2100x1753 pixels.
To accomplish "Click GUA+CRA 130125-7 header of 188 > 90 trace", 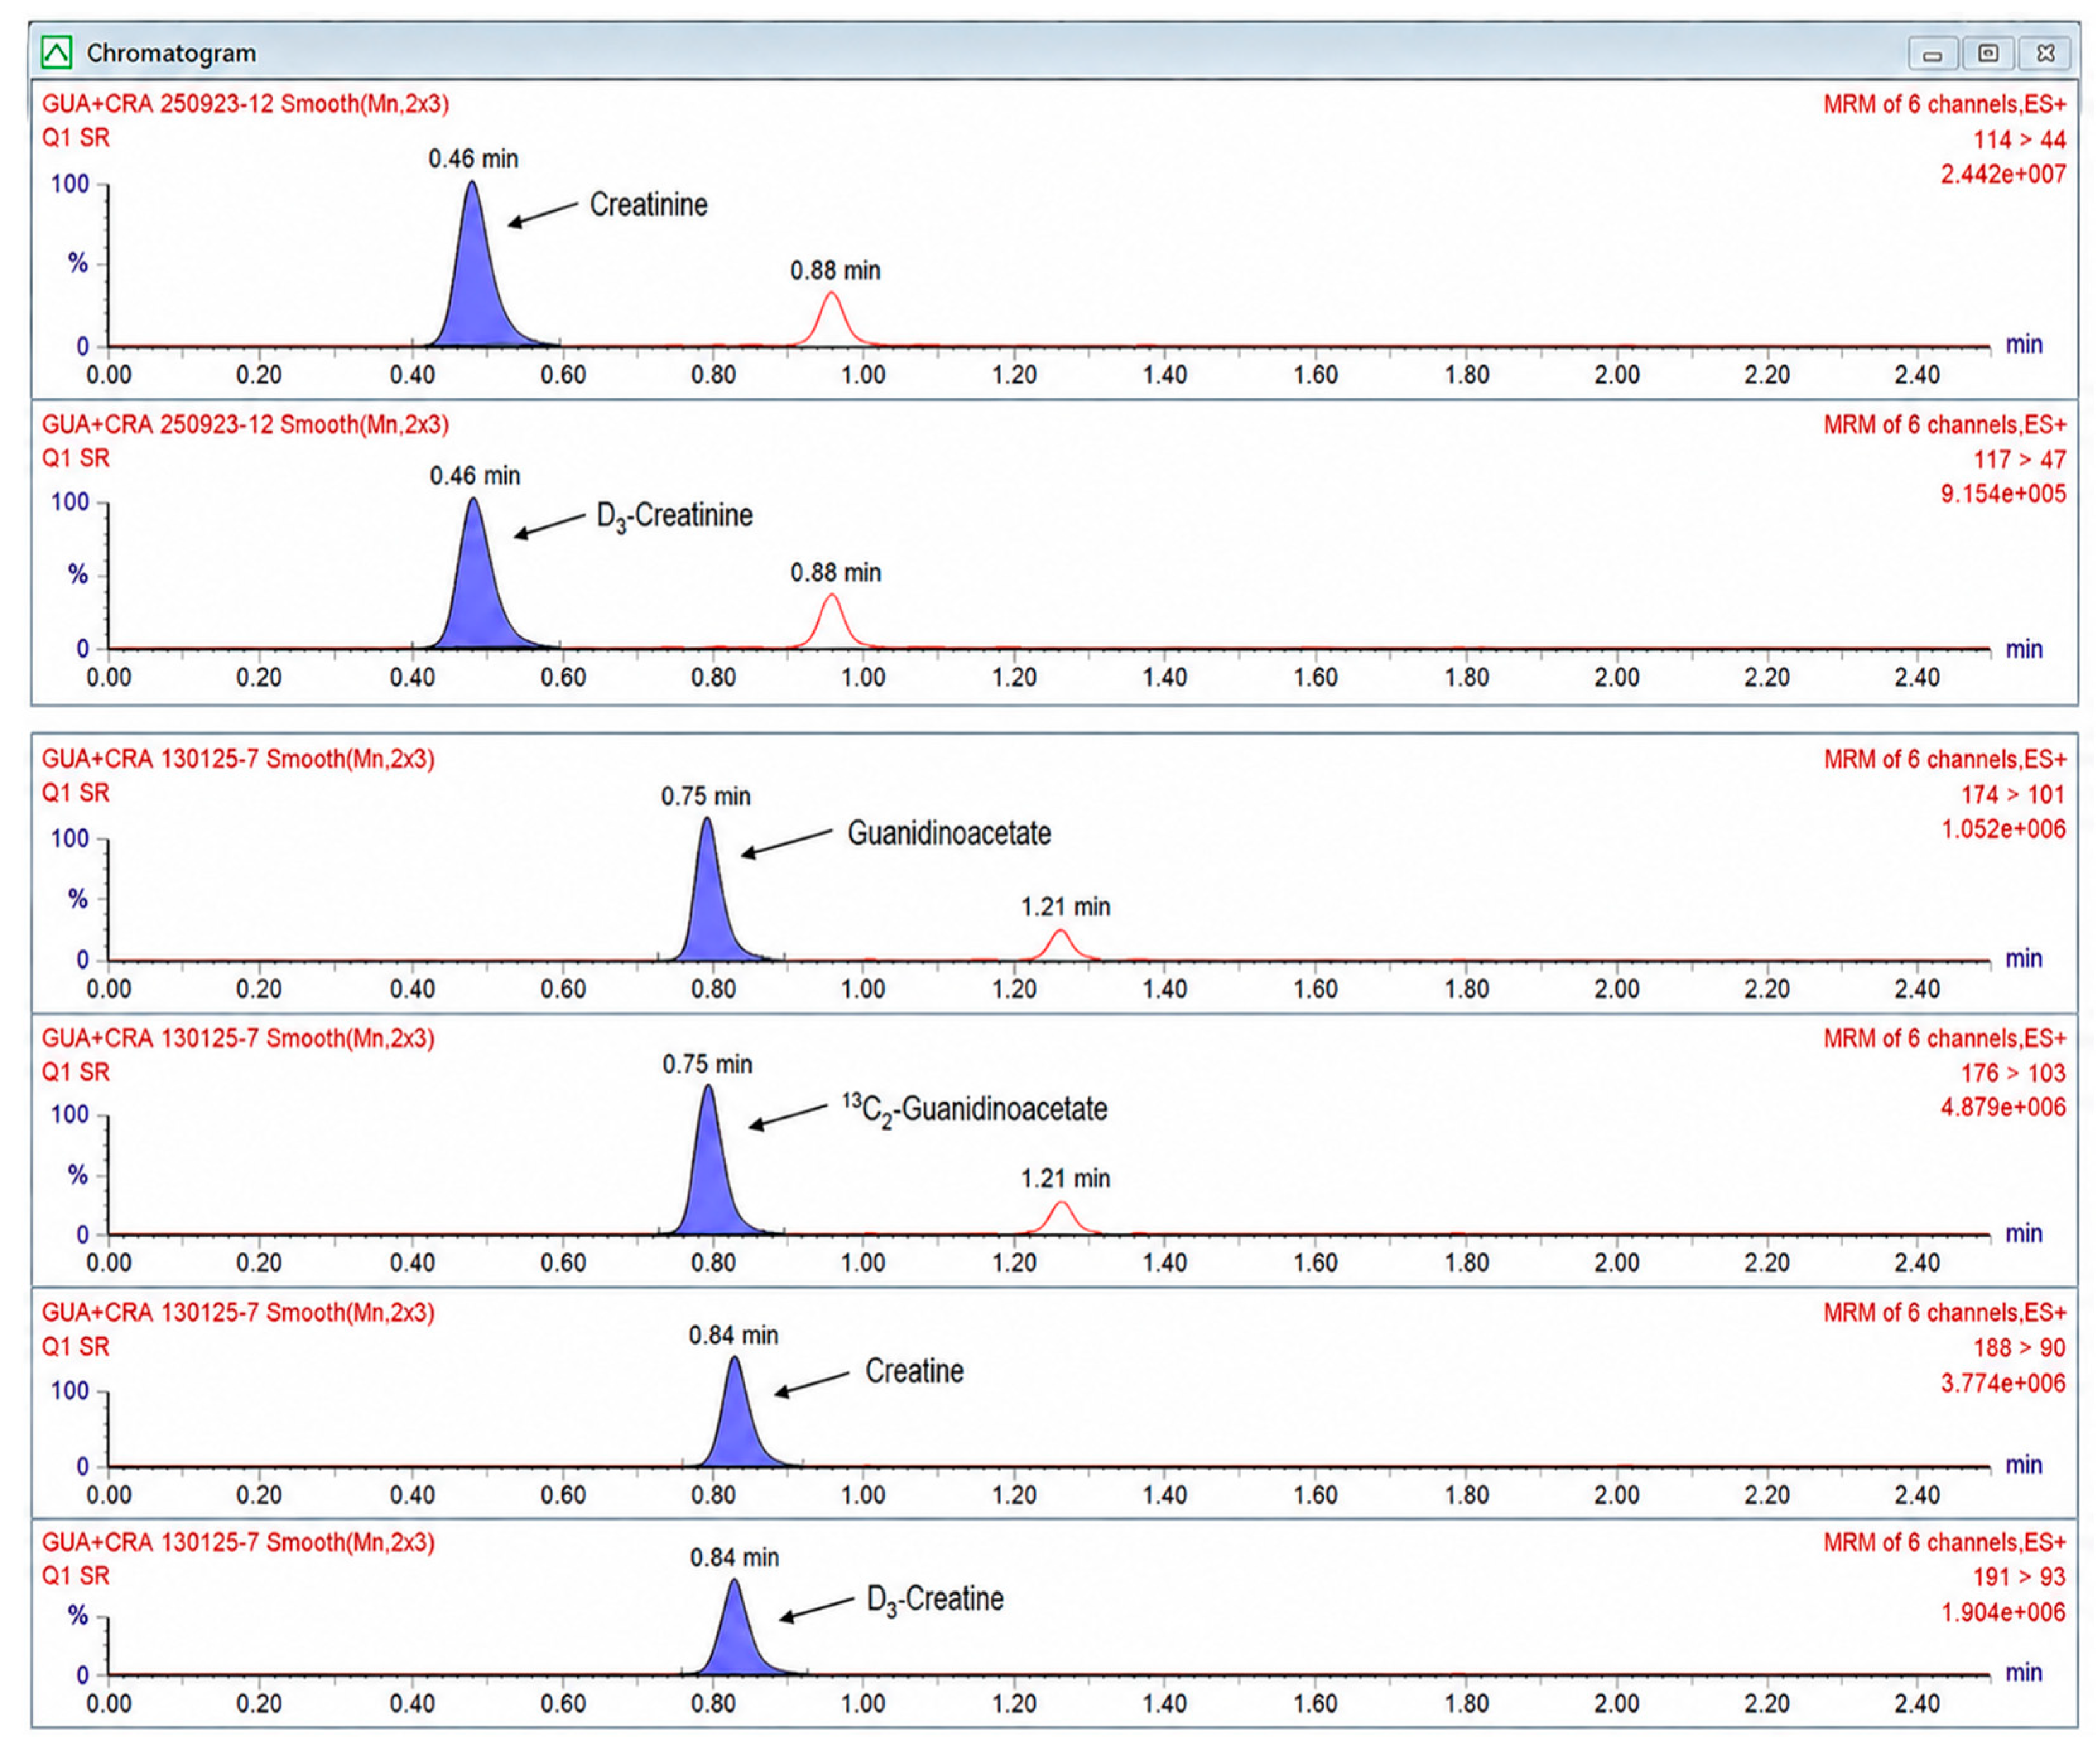I will (x=238, y=1312).
